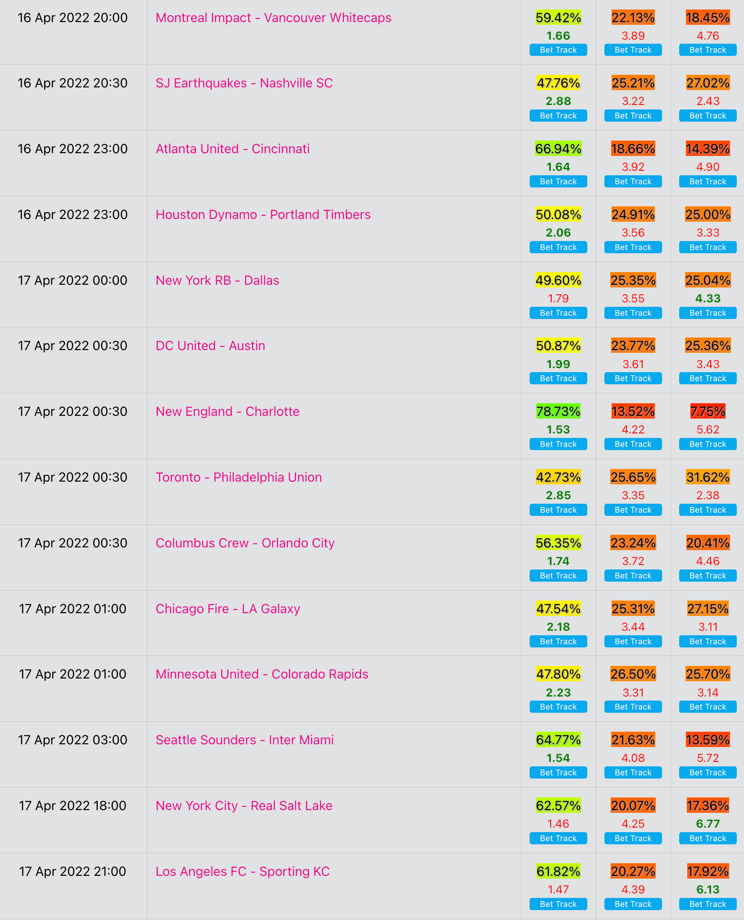Screen dimensions: 744x920
Task: Click Bet Track under 6.77 Real Salt Lake odds
Action: point(708,838)
